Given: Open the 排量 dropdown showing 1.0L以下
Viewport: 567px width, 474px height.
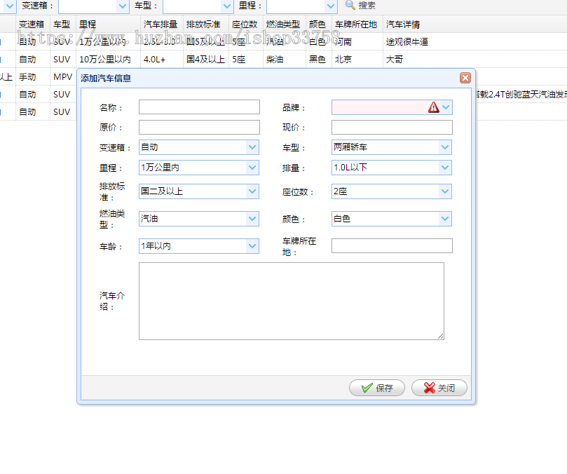Looking at the screenshot, I should point(445,168).
